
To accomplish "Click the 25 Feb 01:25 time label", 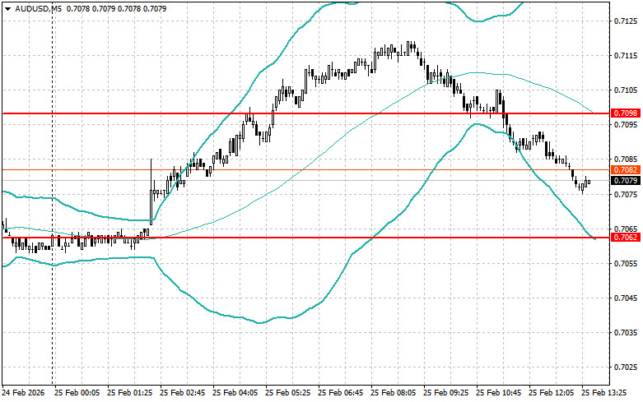I will (129, 393).
